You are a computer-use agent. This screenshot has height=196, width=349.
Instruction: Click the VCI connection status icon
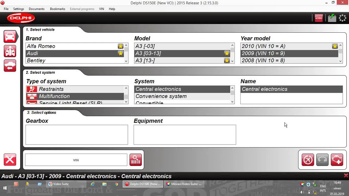(332, 18)
